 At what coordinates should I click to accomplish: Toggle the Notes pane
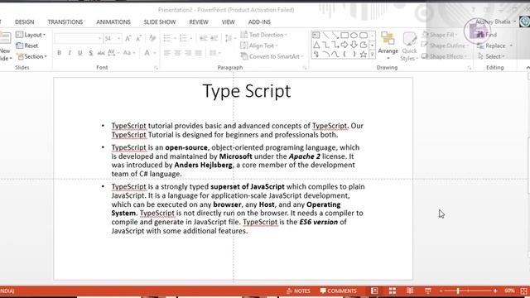[298, 291]
